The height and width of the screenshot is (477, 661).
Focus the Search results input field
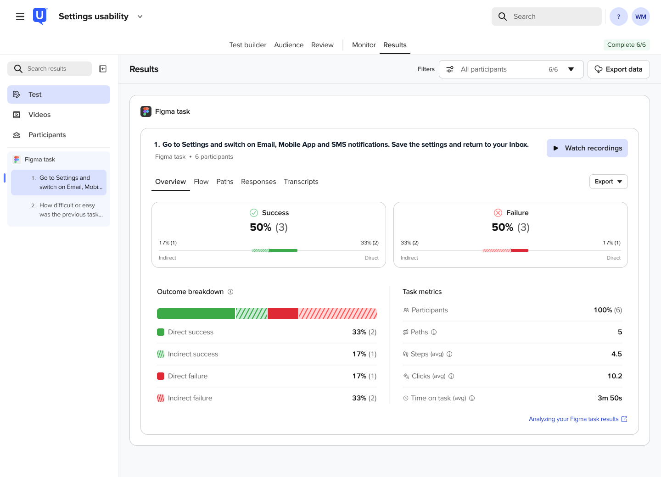(50, 69)
